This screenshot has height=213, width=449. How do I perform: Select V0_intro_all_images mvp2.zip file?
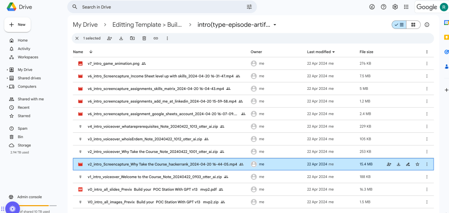pos(253,202)
